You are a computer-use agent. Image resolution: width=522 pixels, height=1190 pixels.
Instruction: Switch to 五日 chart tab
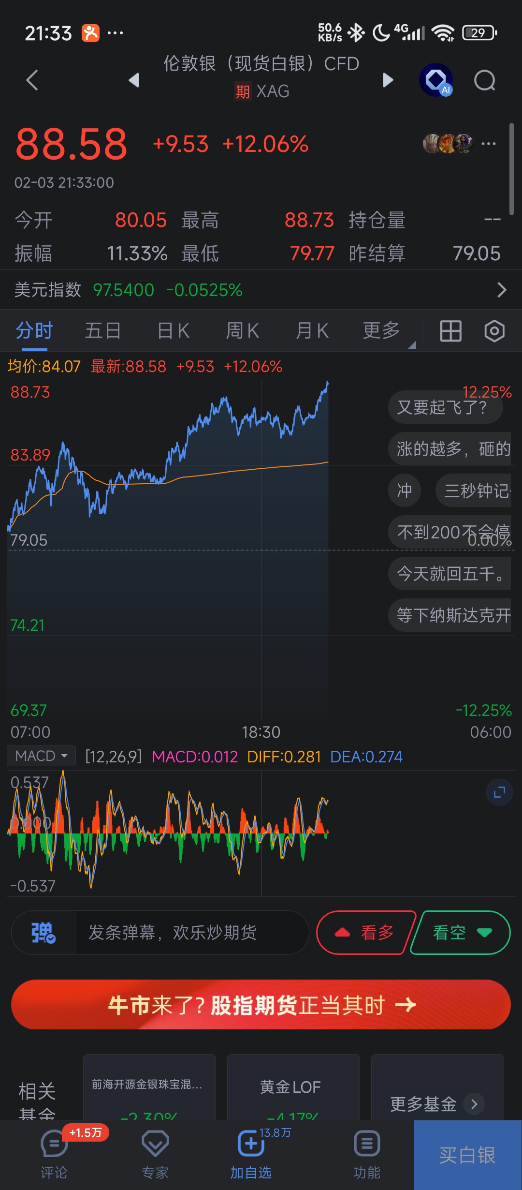coord(103,331)
